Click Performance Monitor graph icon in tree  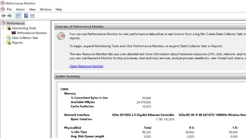tap(14, 33)
